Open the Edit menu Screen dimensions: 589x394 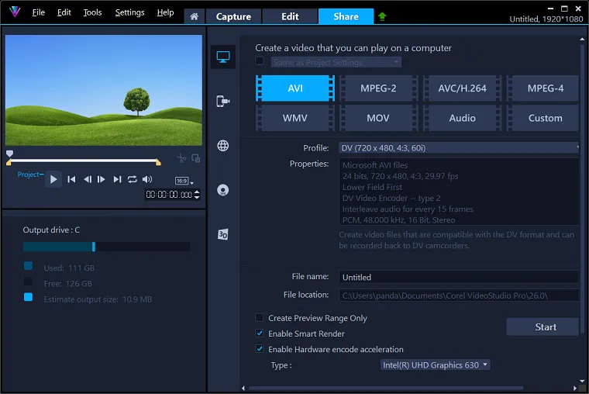64,12
